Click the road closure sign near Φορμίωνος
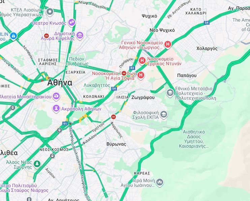Image resolution: width=250 pixels, height=201 pixels. 113,117
